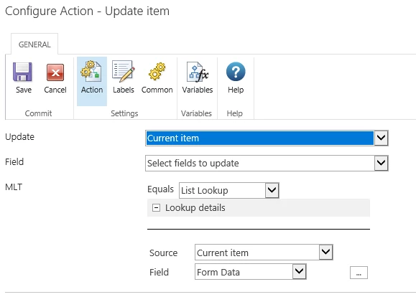Switch to the GENERAL ribbon tab
The height and width of the screenshot is (297, 416).
coord(34,44)
